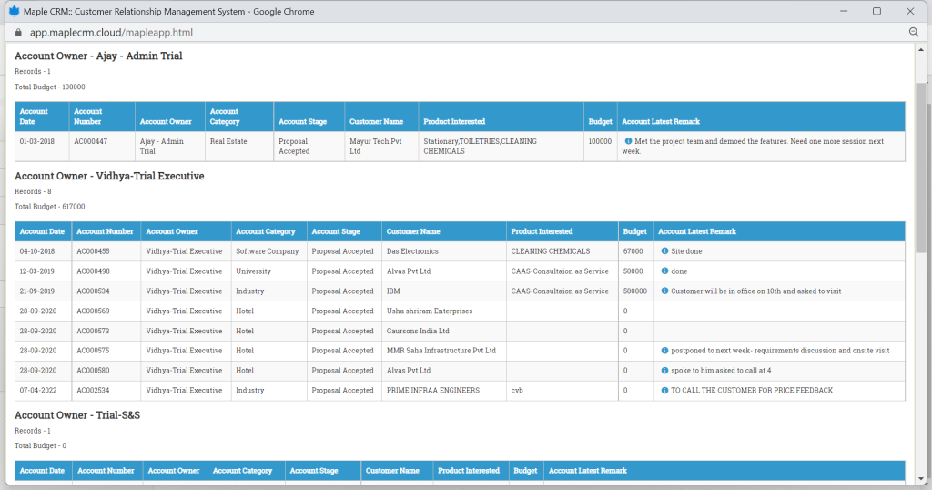Click customer name 'IBM'

[x=393, y=291]
